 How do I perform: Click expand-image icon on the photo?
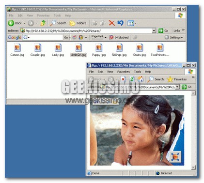(x=175, y=157)
